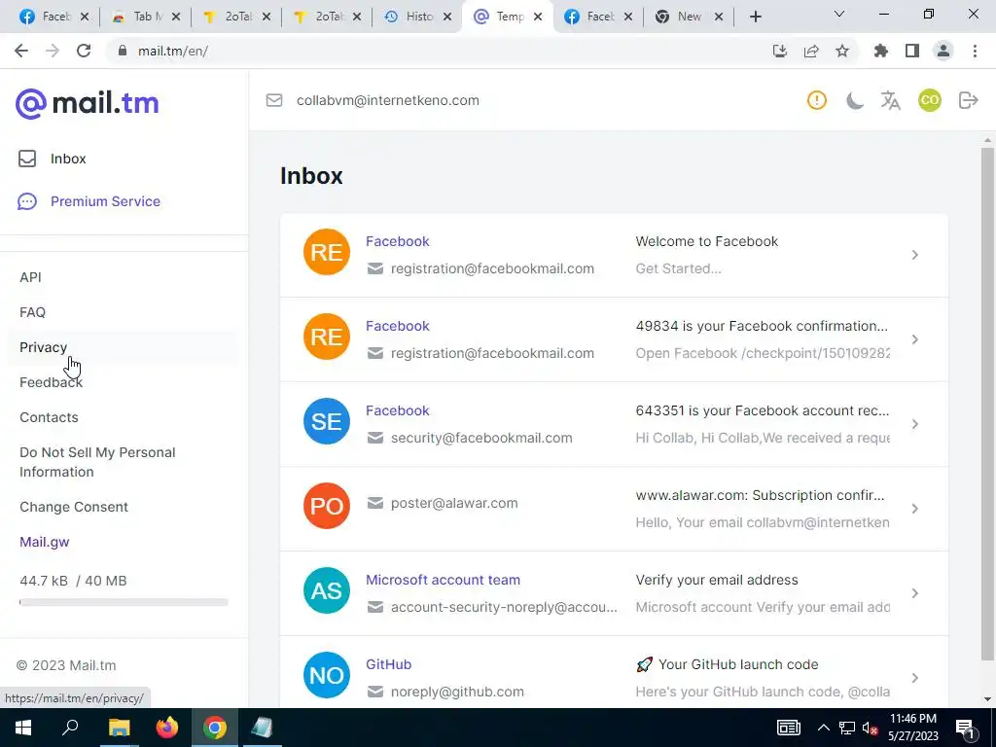Follow the Mail.gw link
This screenshot has height=747, width=996.
click(x=45, y=541)
